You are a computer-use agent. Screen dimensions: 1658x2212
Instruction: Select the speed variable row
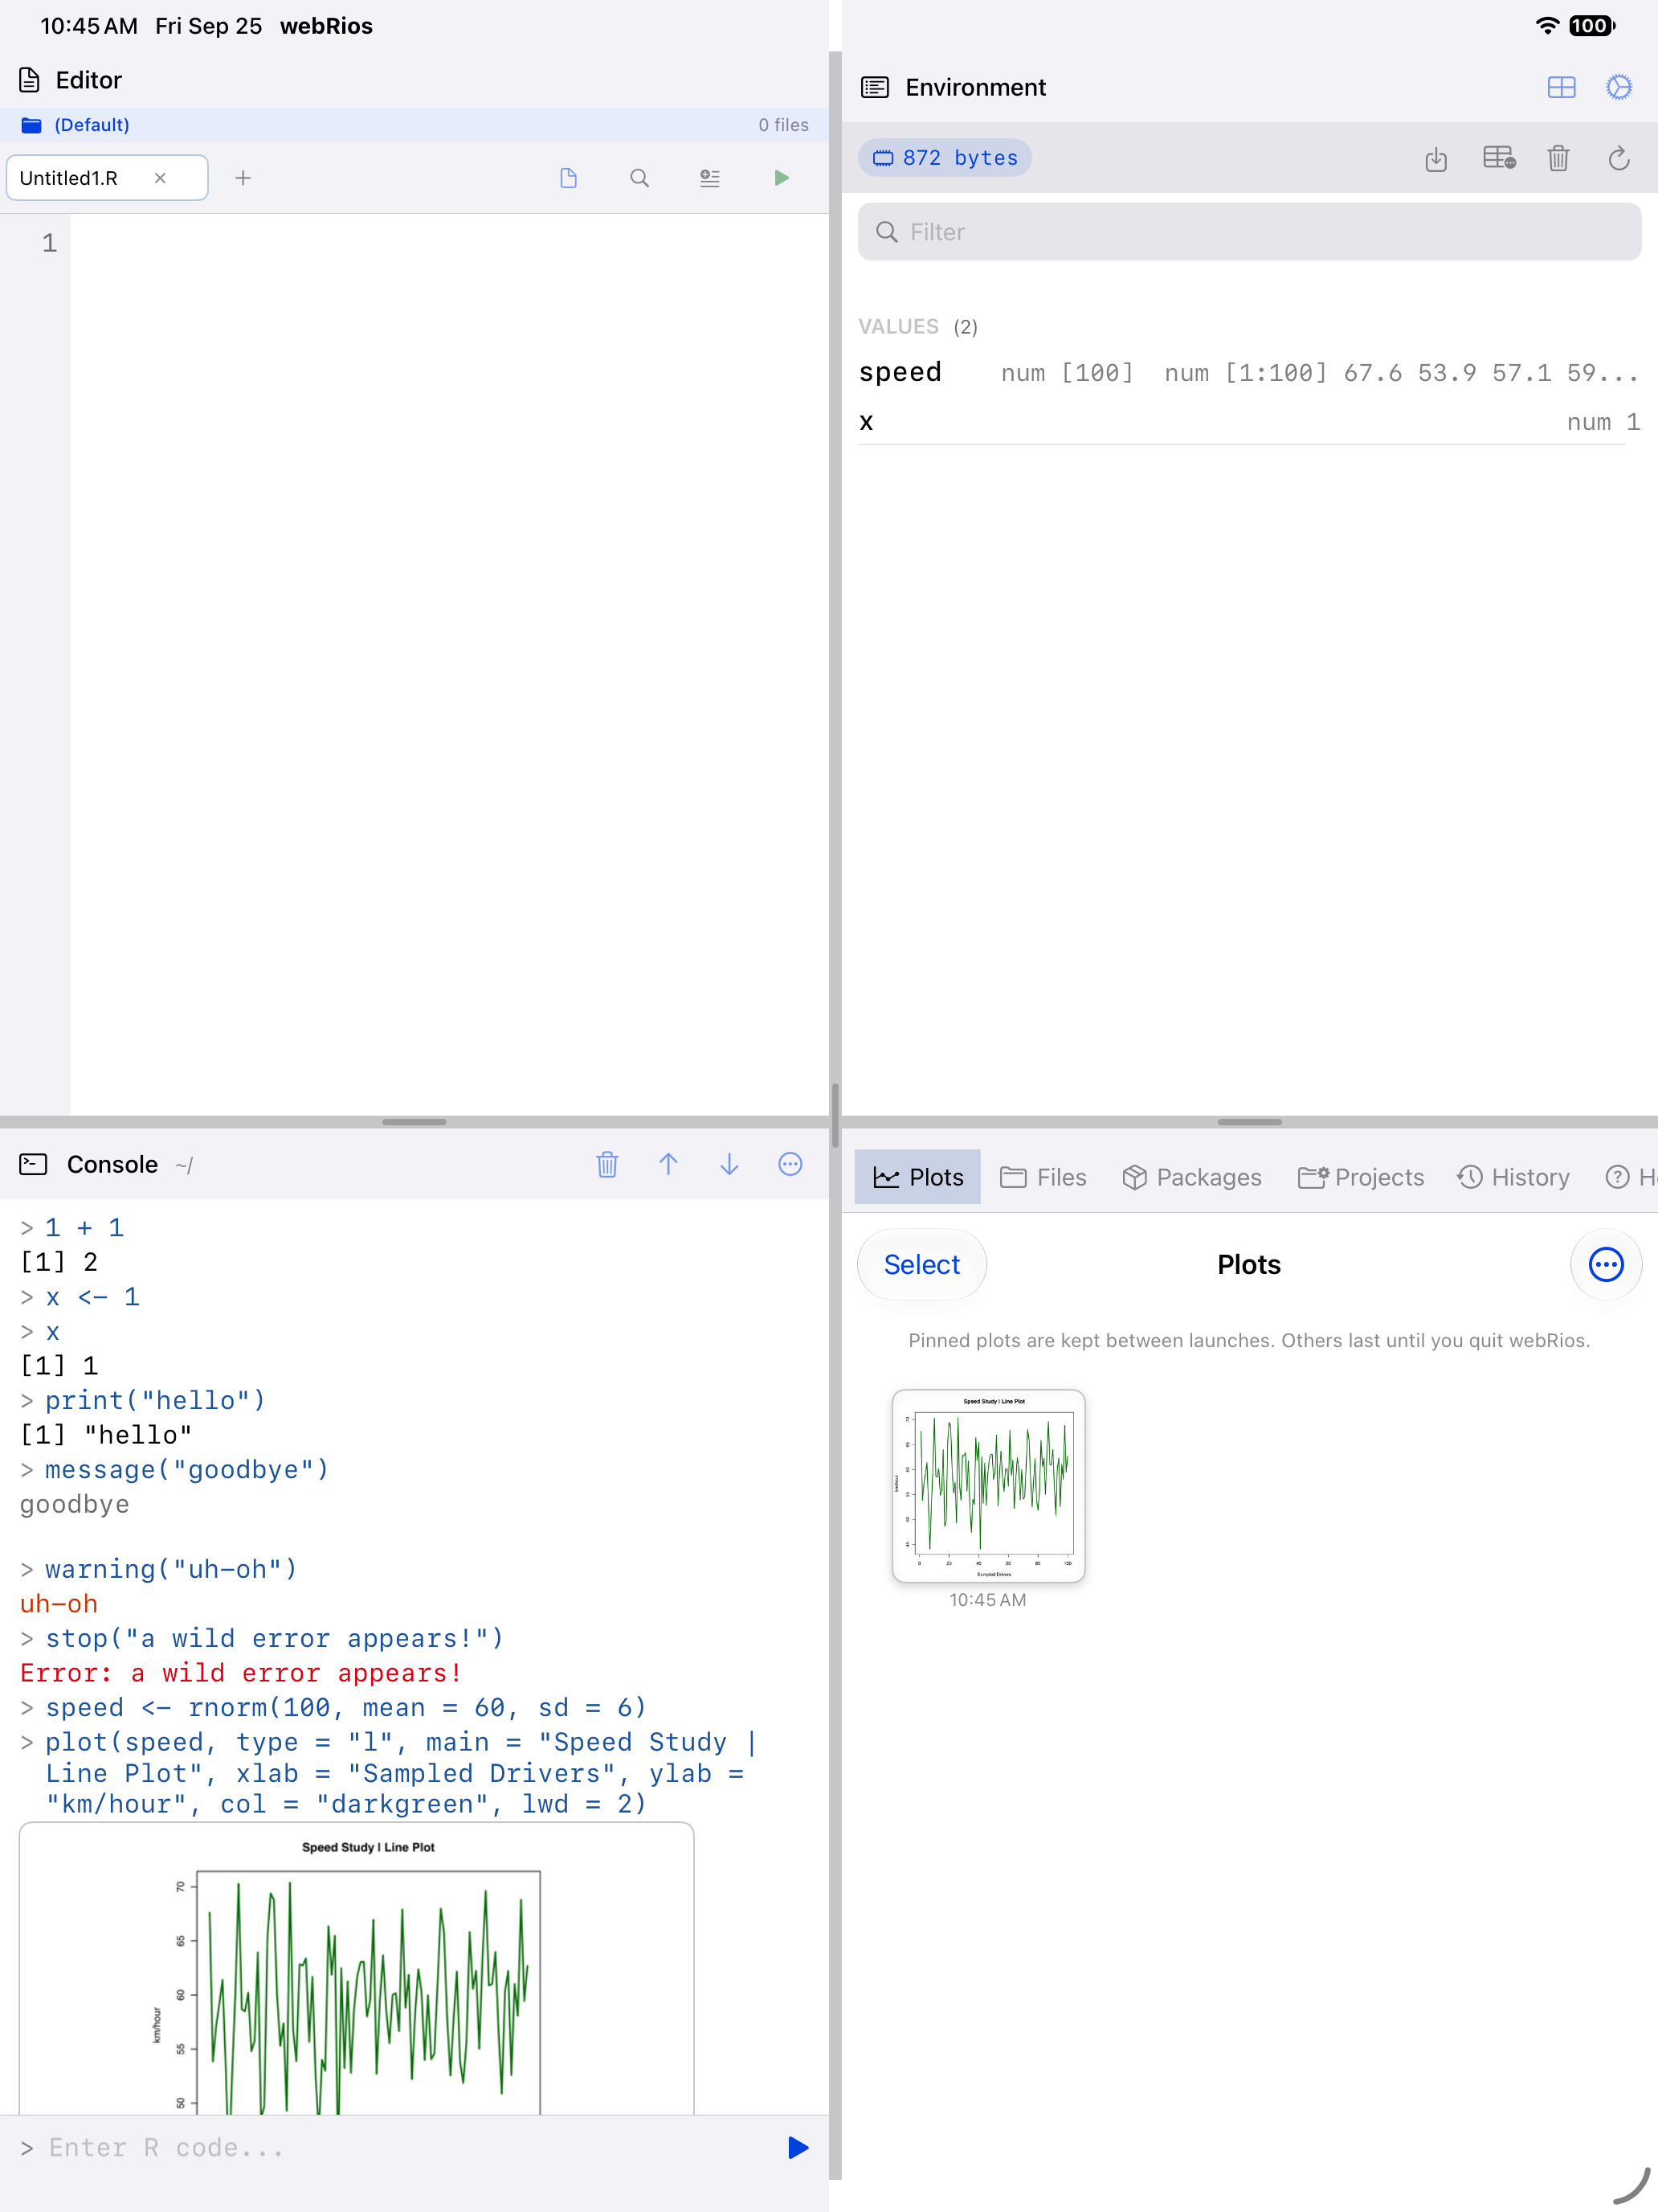click(x=1249, y=373)
